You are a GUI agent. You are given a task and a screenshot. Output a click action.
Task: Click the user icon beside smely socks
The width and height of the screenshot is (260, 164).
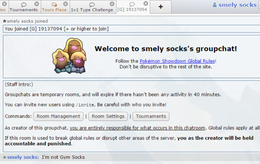tap(214, 5)
